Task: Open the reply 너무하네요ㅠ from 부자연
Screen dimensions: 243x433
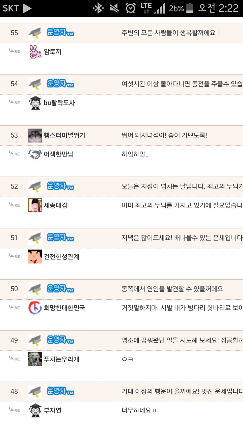Action: click(139, 411)
